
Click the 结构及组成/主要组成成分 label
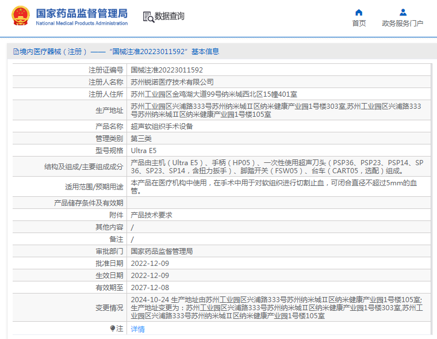pyautogui.click(x=83, y=167)
